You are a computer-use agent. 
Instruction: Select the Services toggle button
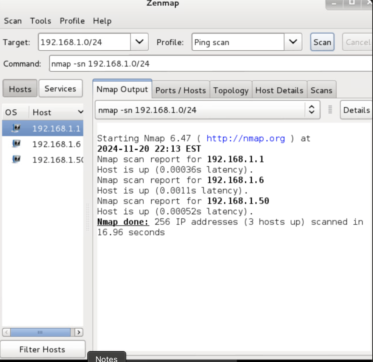61,89
